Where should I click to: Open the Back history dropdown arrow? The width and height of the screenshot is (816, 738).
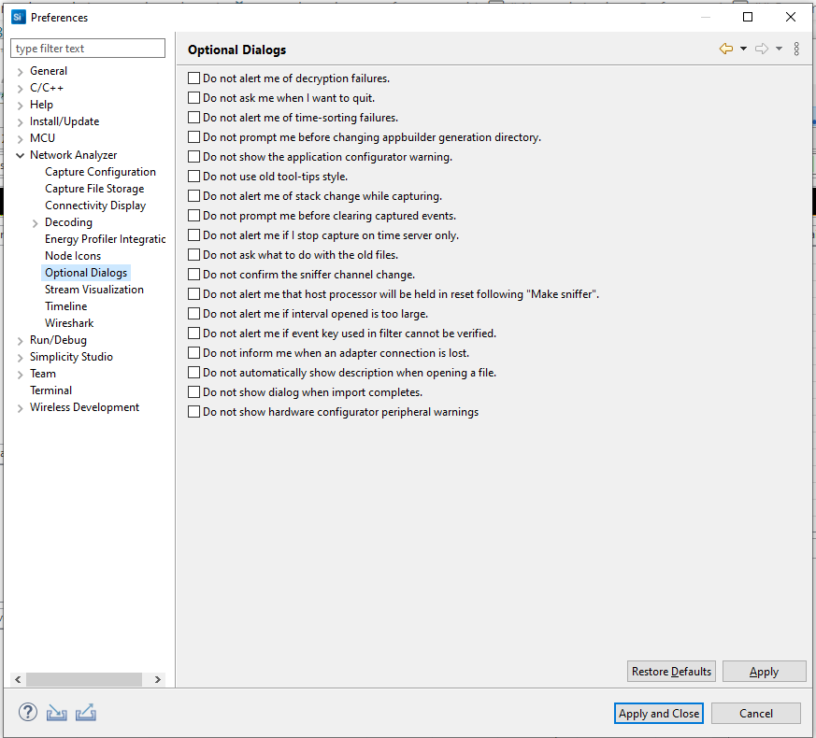tap(744, 49)
